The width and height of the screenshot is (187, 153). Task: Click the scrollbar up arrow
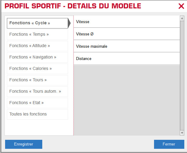coord(182,18)
